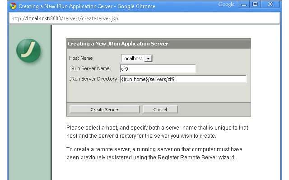Click into the JRun Server Name field

click(158, 68)
